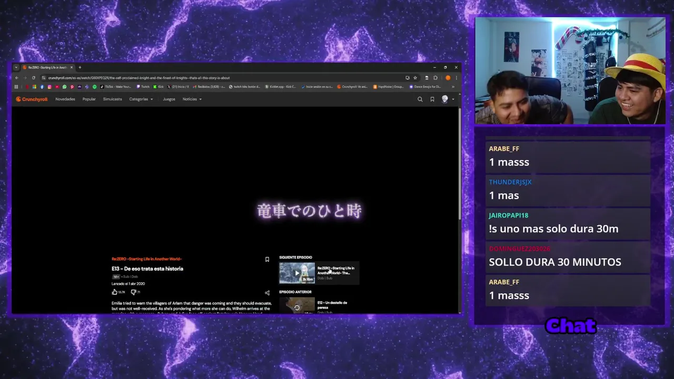The width and height of the screenshot is (674, 379).
Task: Open the Instagram bookmark
Action: tap(49, 87)
